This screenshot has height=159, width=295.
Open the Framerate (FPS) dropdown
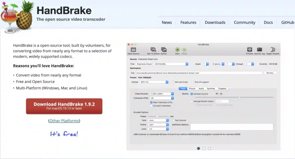[162, 98]
